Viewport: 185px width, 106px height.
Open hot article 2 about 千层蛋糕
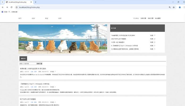[119, 39]
